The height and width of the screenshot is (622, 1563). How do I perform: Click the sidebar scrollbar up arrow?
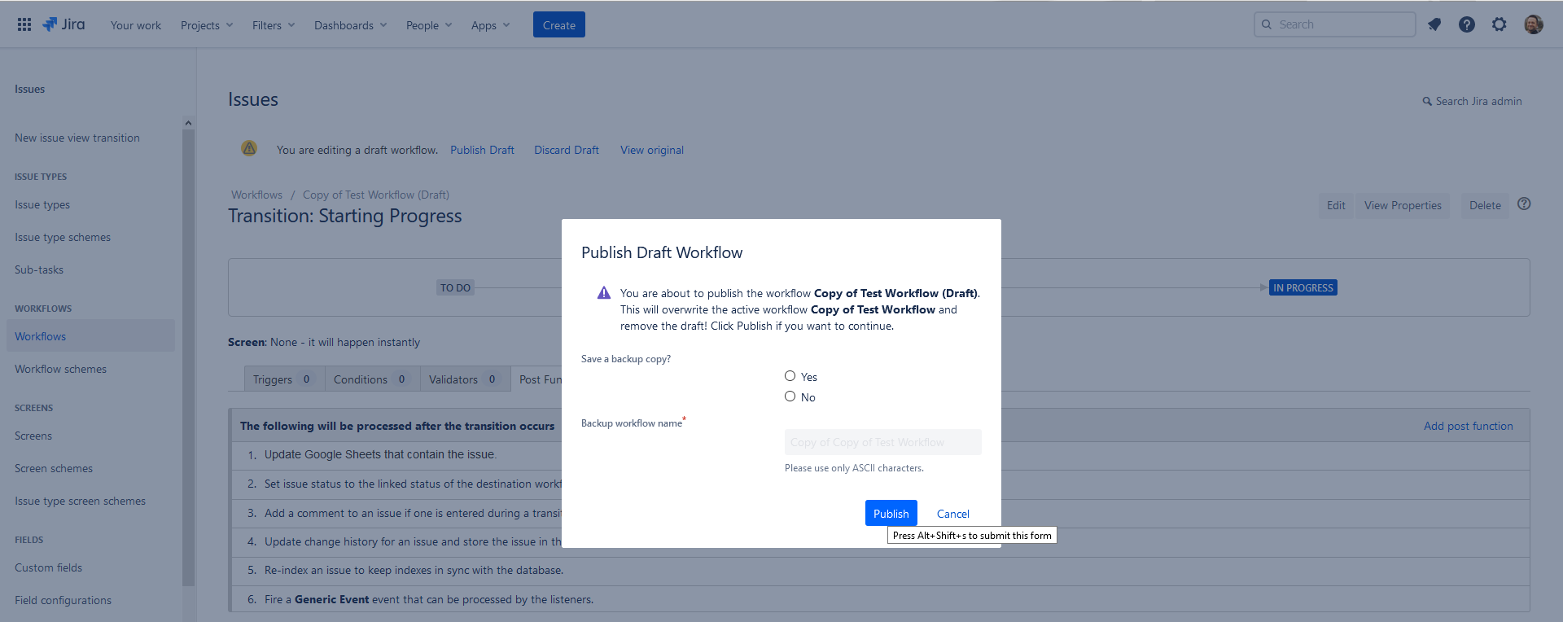[x=188, y=123]
